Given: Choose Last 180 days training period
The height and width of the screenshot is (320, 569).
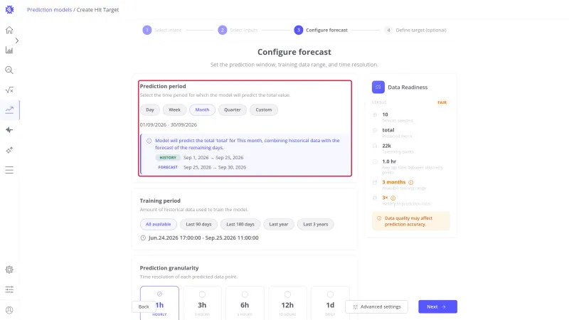Looking at the screenshot, I should click(240, 225).
